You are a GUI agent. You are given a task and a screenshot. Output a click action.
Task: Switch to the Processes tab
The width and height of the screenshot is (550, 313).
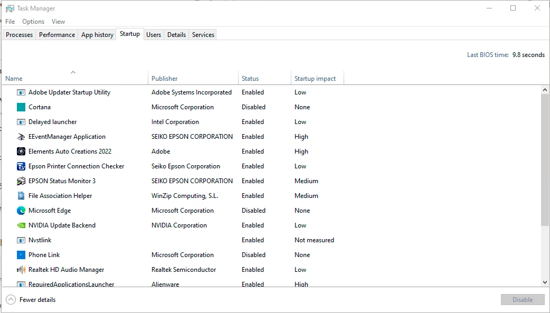(x=20, y=35)
